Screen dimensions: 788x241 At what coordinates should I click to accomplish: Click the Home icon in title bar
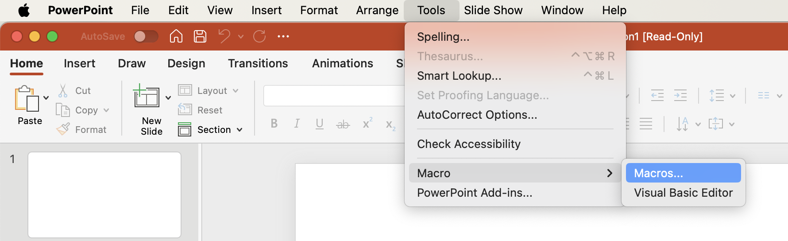coord(176,36)
